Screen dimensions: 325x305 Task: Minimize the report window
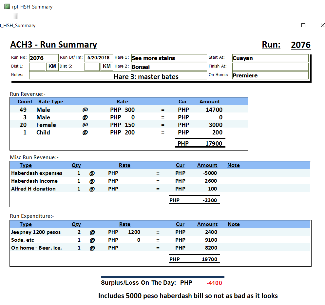[284, 25]
